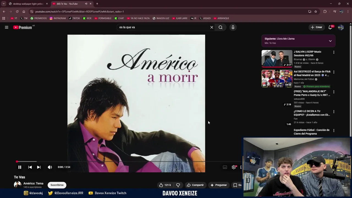Go back with the browser back arrow
The height and width of the screenshot is (198, 352).
click(4, 12)
